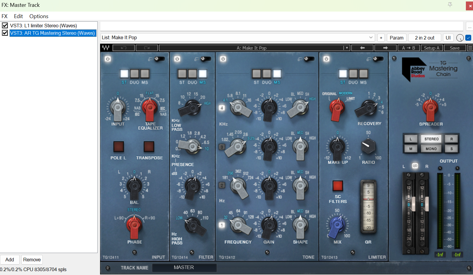Toggle power of TG12411 Input module

[x=108, y=59]
